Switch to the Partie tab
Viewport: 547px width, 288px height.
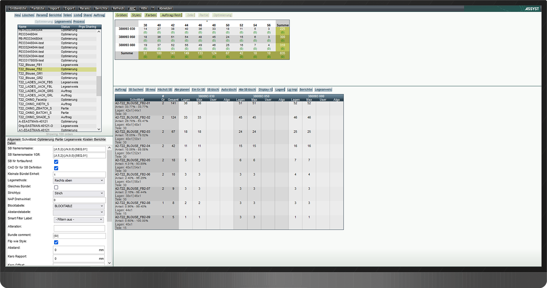point(59,139)
